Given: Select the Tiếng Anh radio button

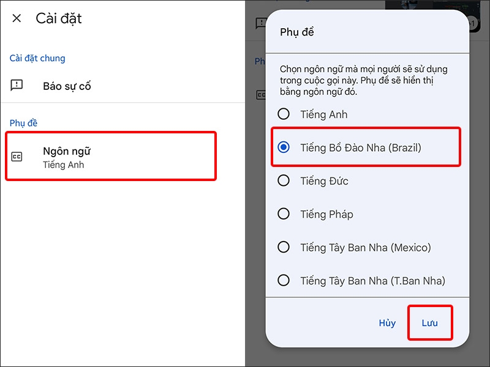Looking at the screenshot, I should click(x=284, y=114).
